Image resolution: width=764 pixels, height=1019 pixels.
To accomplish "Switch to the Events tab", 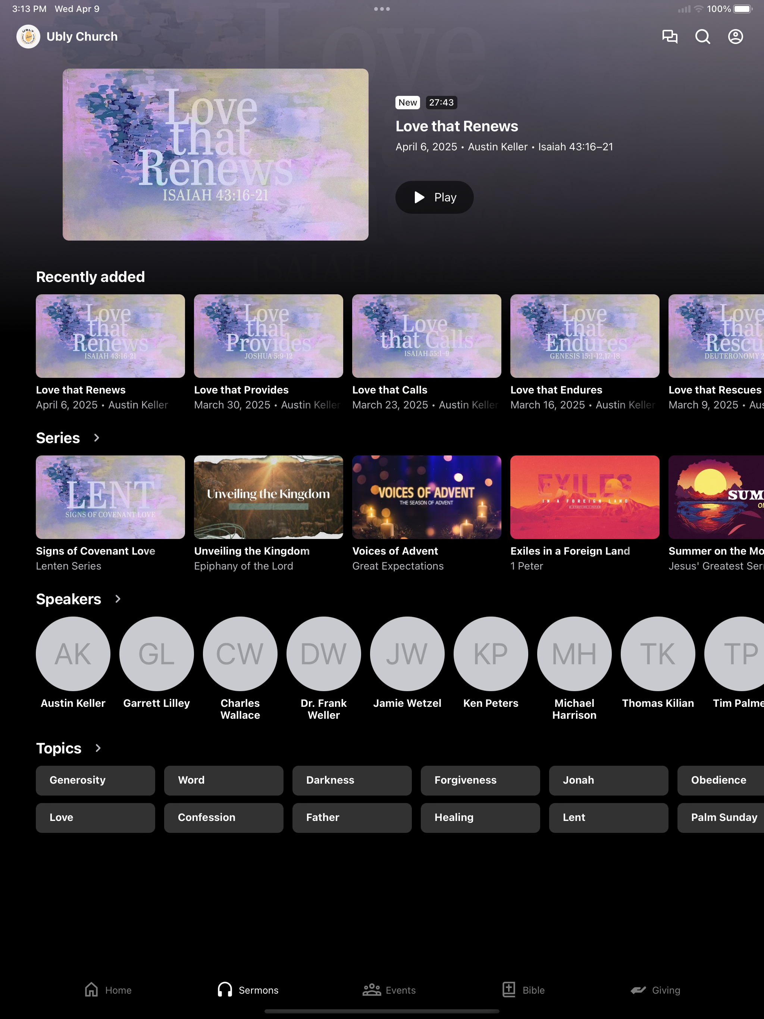I will click(389, 990).
